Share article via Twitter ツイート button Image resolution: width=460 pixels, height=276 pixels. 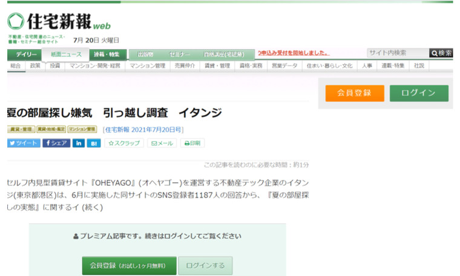24,143
